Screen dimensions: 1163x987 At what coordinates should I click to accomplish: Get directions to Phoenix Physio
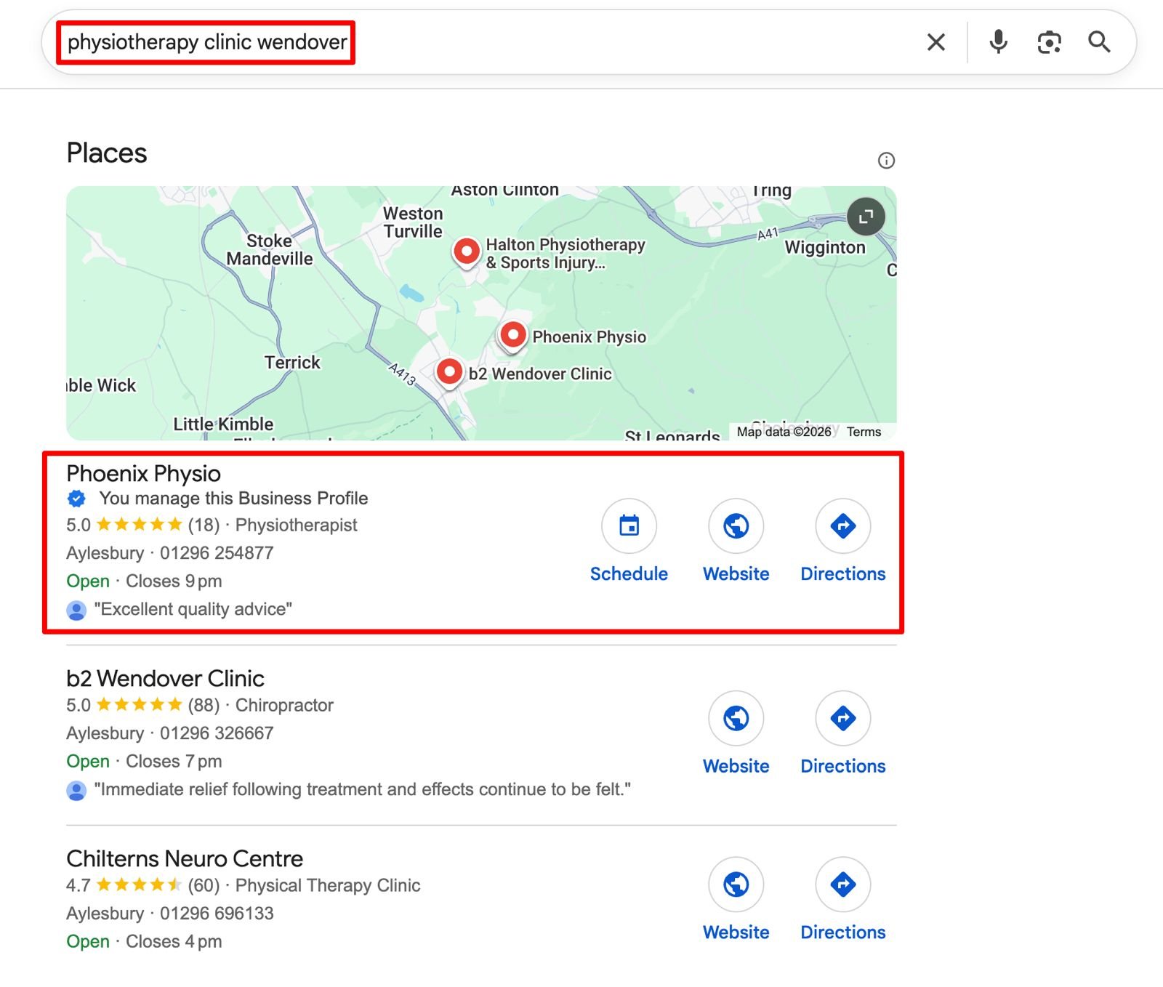(x=842, y=526)
